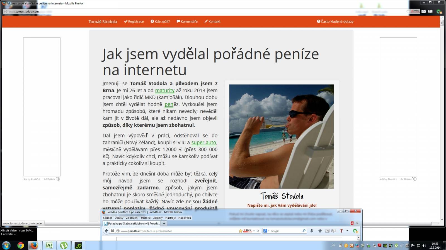This screenshot has width=446, height=250.
Task: Click the green toolbar icon at top right Firefox
Action: 439,11
